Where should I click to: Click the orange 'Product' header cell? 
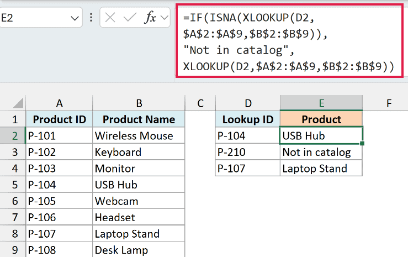(x=321, y=119)
